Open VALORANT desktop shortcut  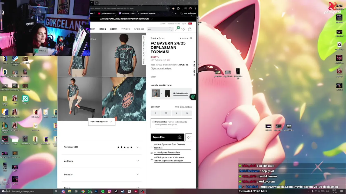click(5, 140)
